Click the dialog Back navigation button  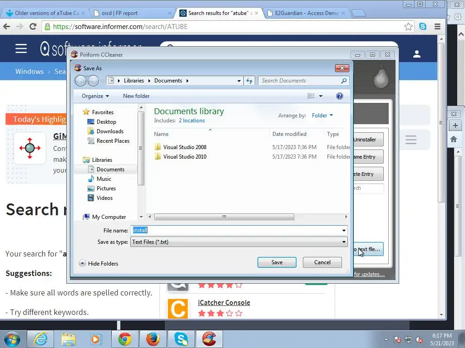tap(80, 81)
